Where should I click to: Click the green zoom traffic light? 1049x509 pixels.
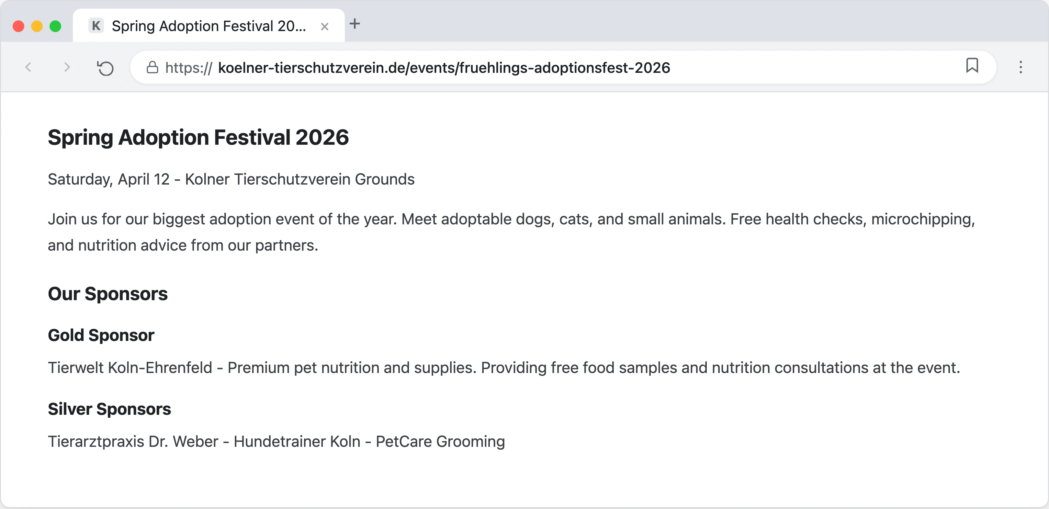click(55, 25)
